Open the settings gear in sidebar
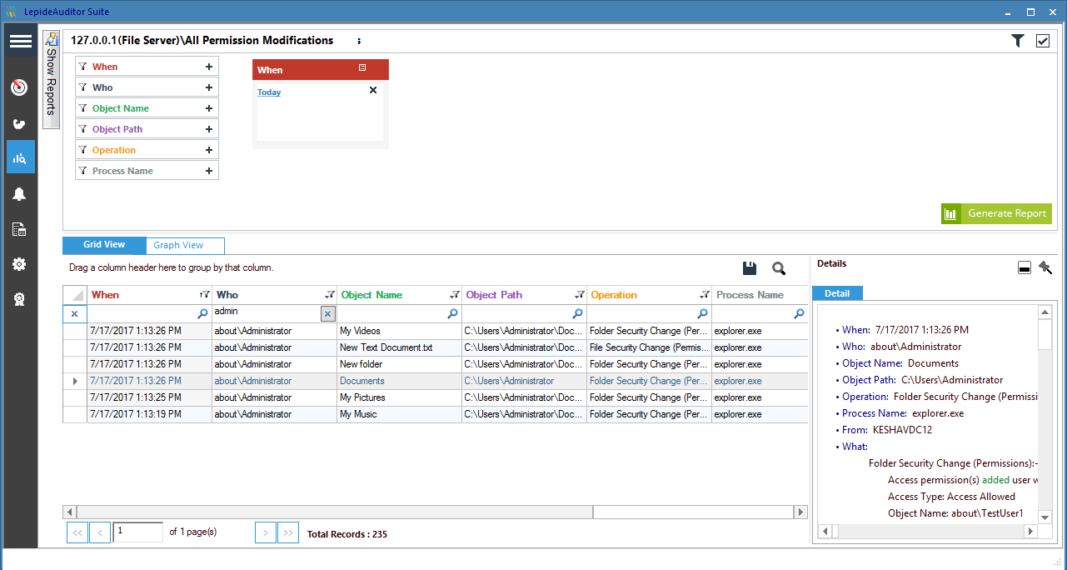The height and width of the screenshot is (570, 1067). click(x=20, y=264)
